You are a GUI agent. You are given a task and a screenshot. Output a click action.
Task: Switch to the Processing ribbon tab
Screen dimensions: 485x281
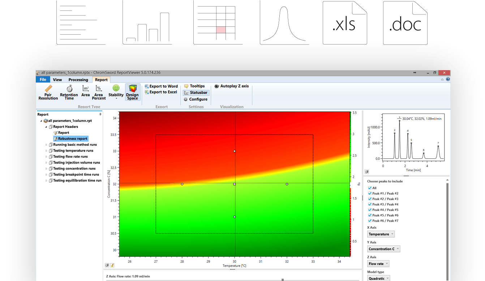78,80
